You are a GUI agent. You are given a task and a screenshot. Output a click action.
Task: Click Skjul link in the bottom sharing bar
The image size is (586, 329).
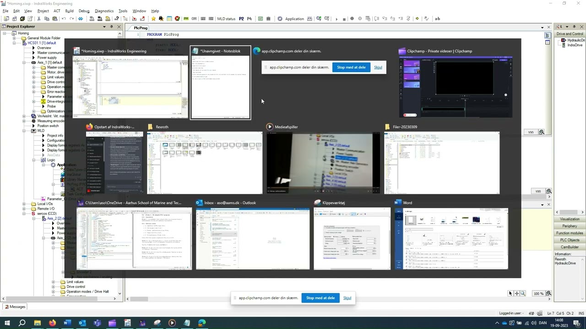pyautogui.click(x=347, y=298)
